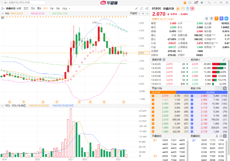
Task: Switch broker queue to grid view
Action: (225, 136)
